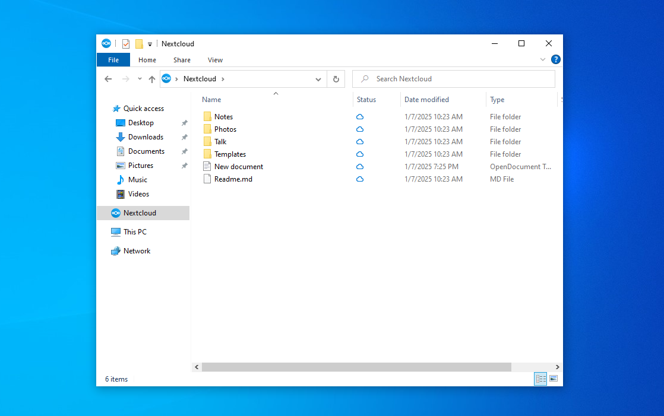Click the scroll right arrow of file list
This screenshot has height=416, width=664.
tap(557, 367)
